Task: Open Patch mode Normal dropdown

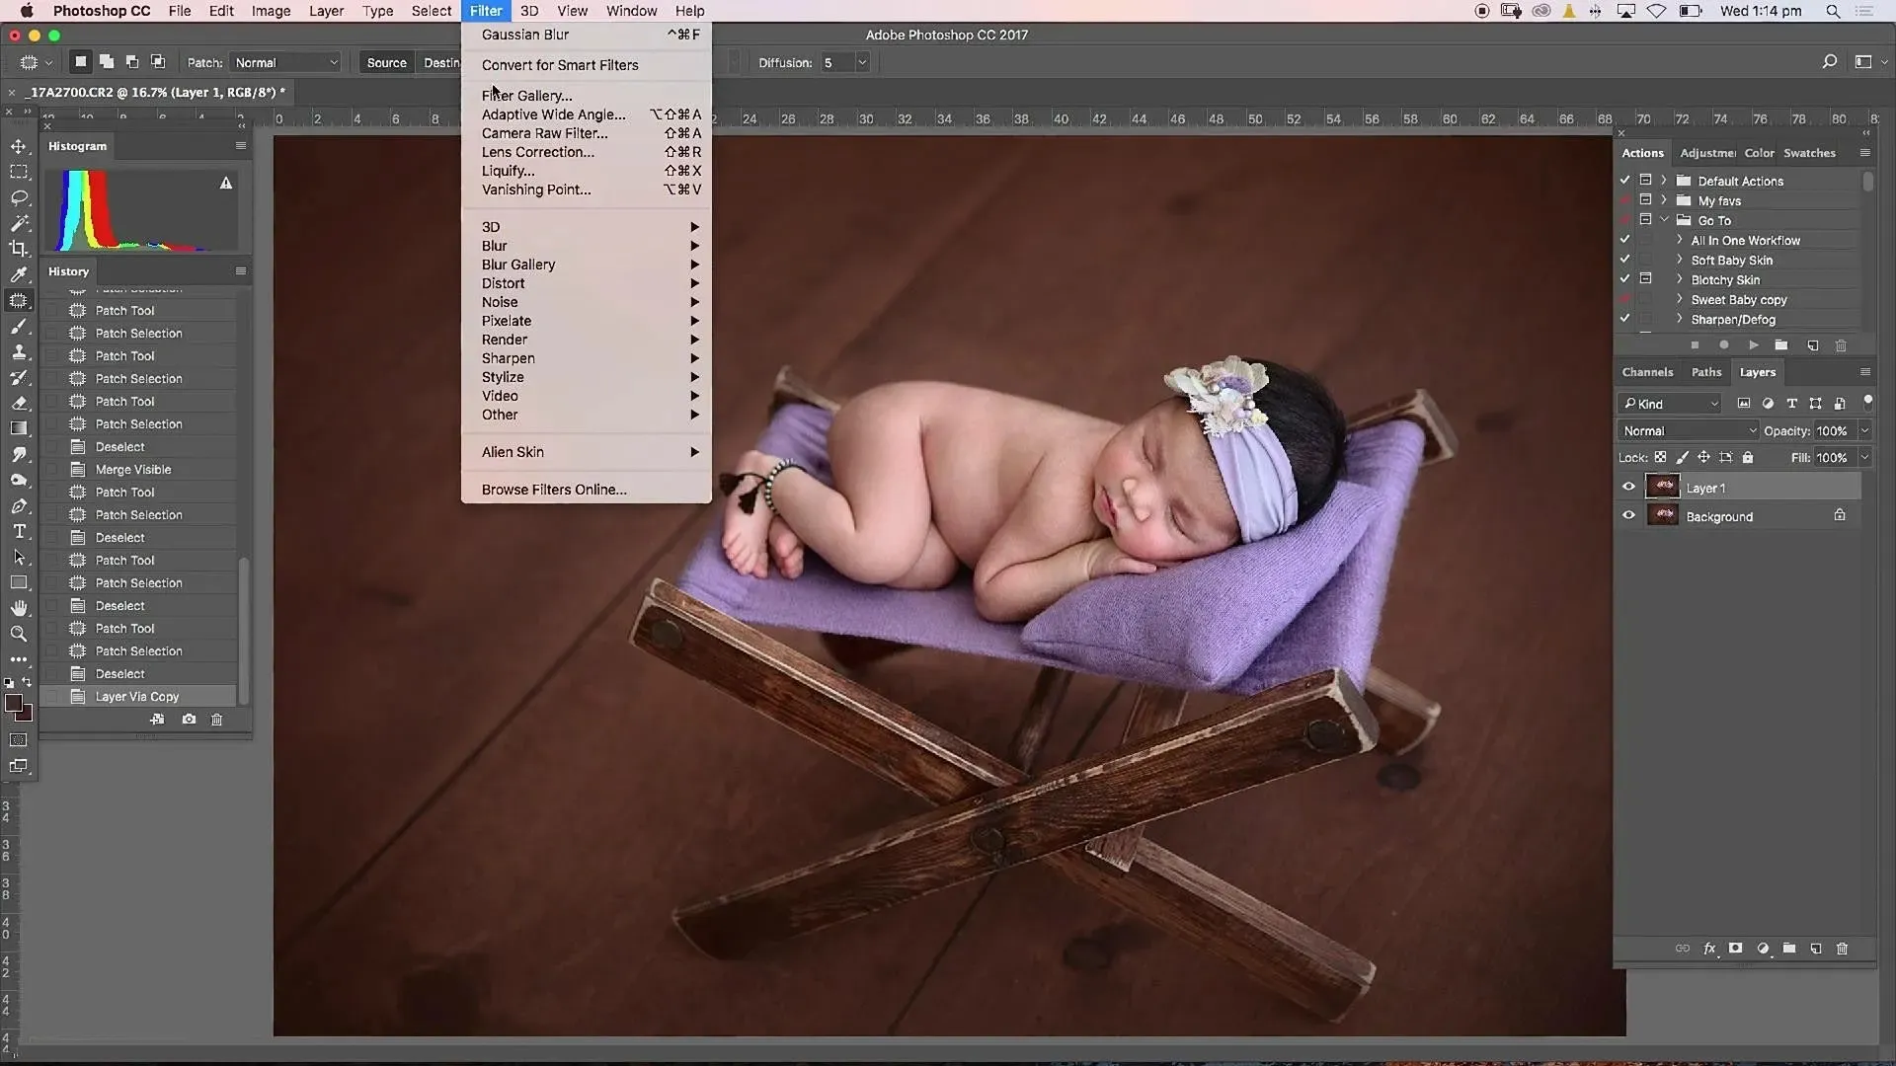Action: (x=285, y=62)
